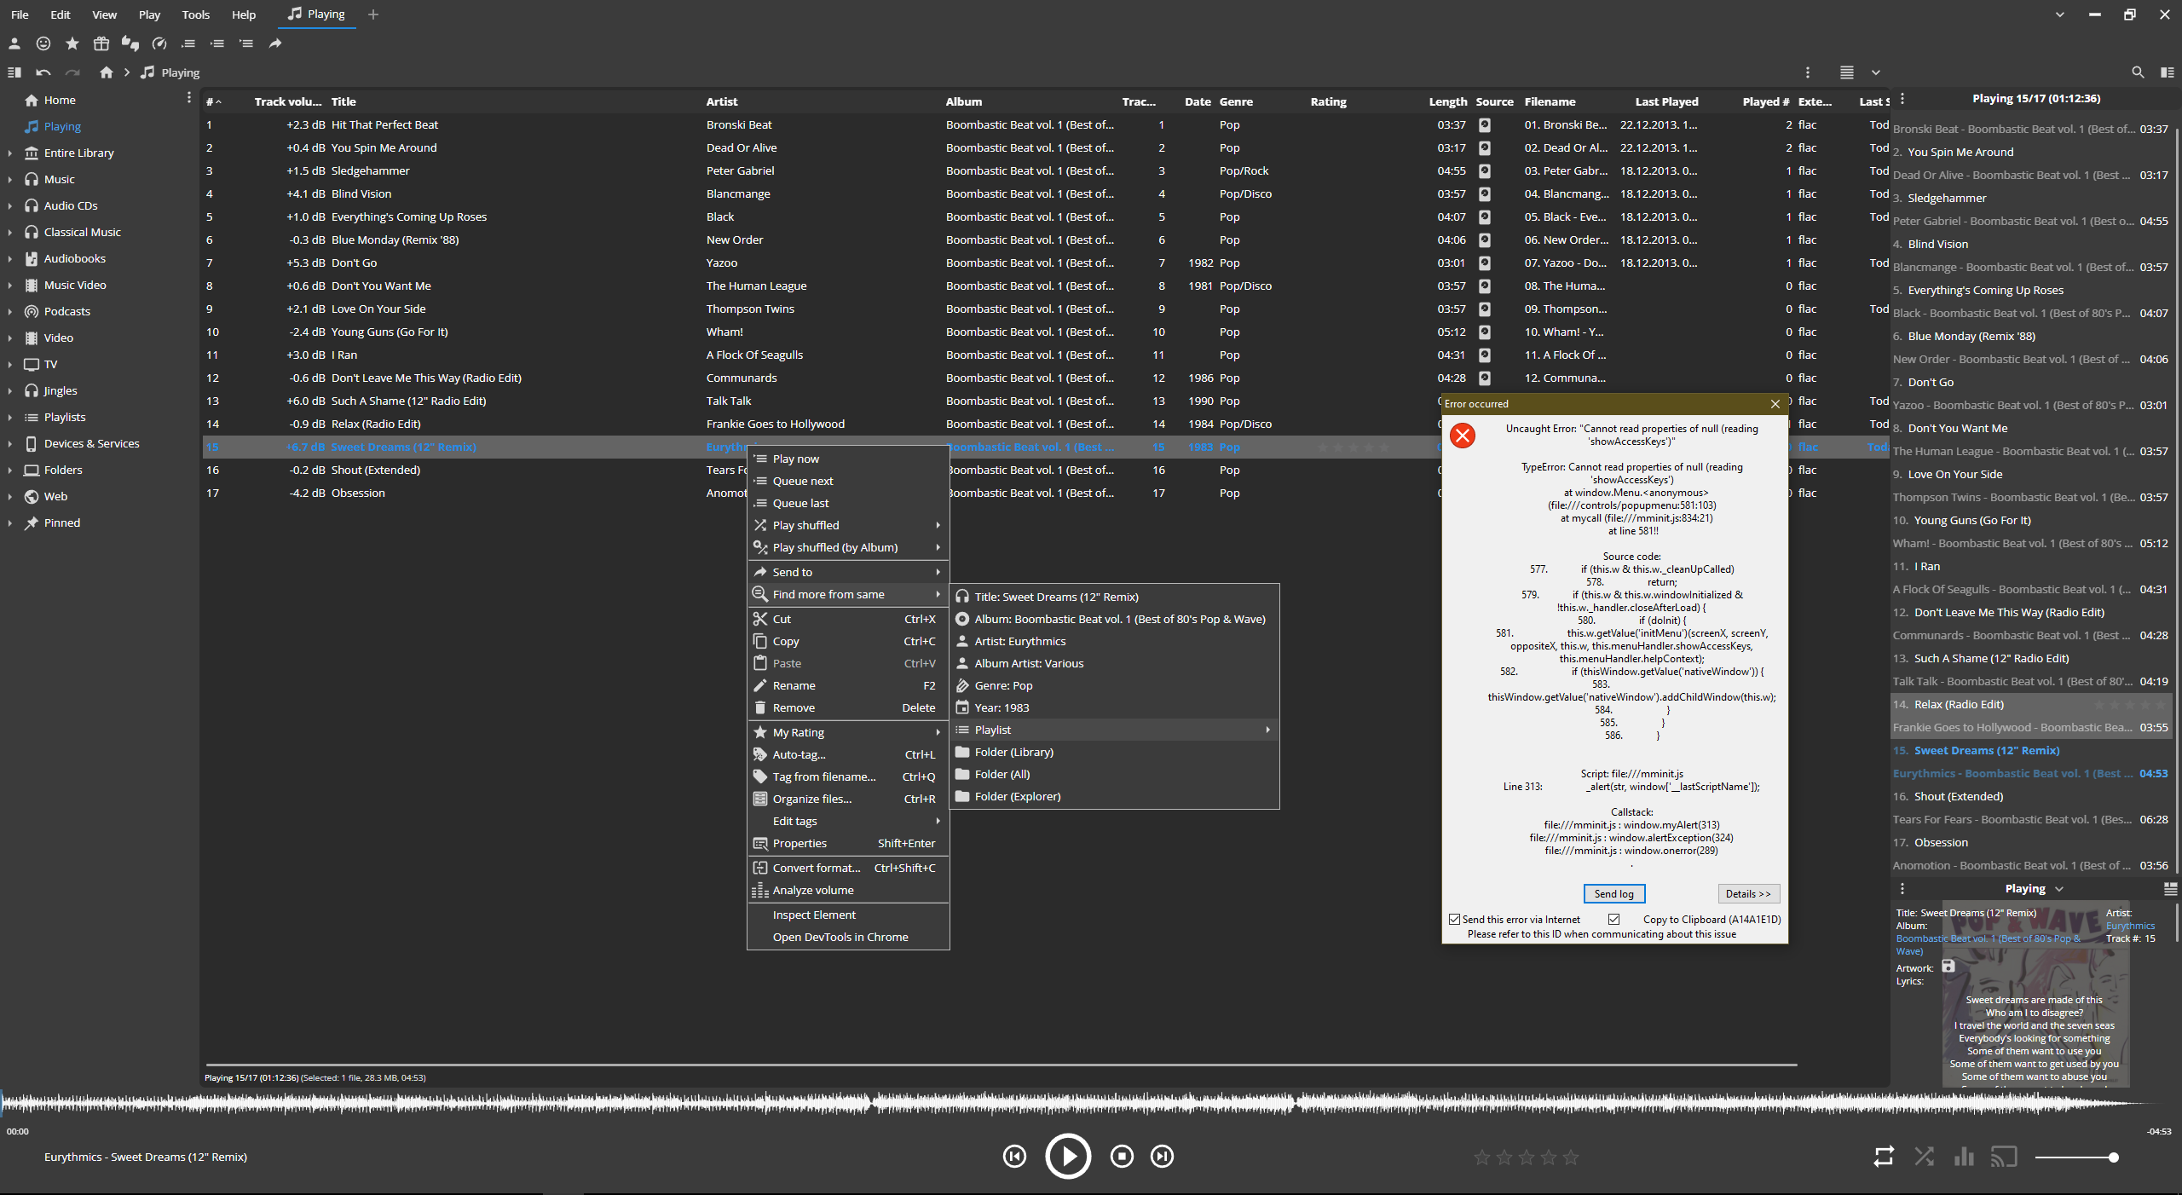The height and width of the screenshot is (1195, 2182).
Task: Toggle the shuffle playback button
Action: pos(1924,1157)
